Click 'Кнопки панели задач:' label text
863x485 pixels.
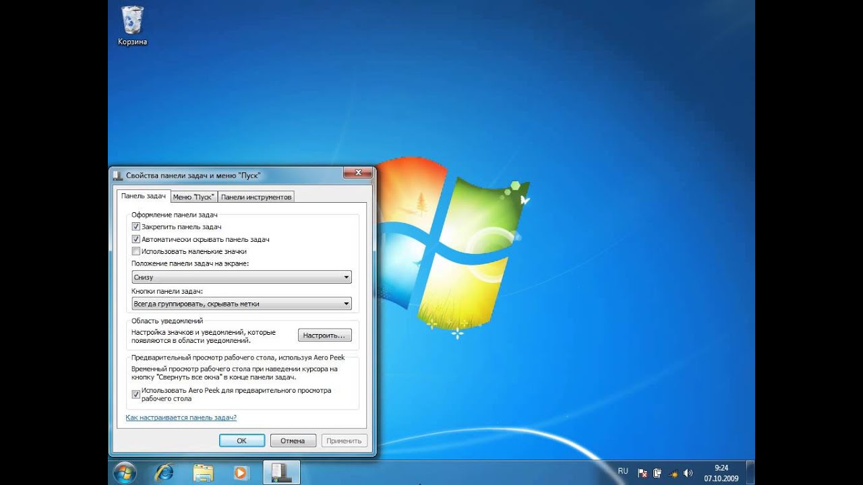coord(167,292)
